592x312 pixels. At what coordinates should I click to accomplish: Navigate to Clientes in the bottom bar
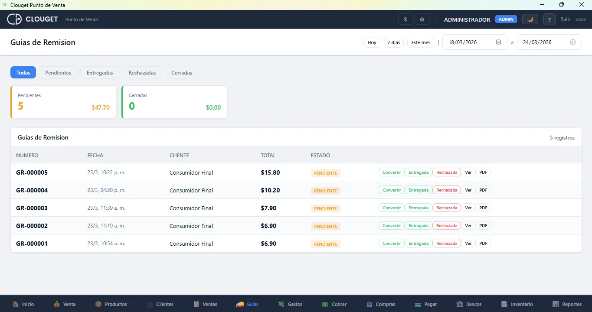(x=160, y=304)
